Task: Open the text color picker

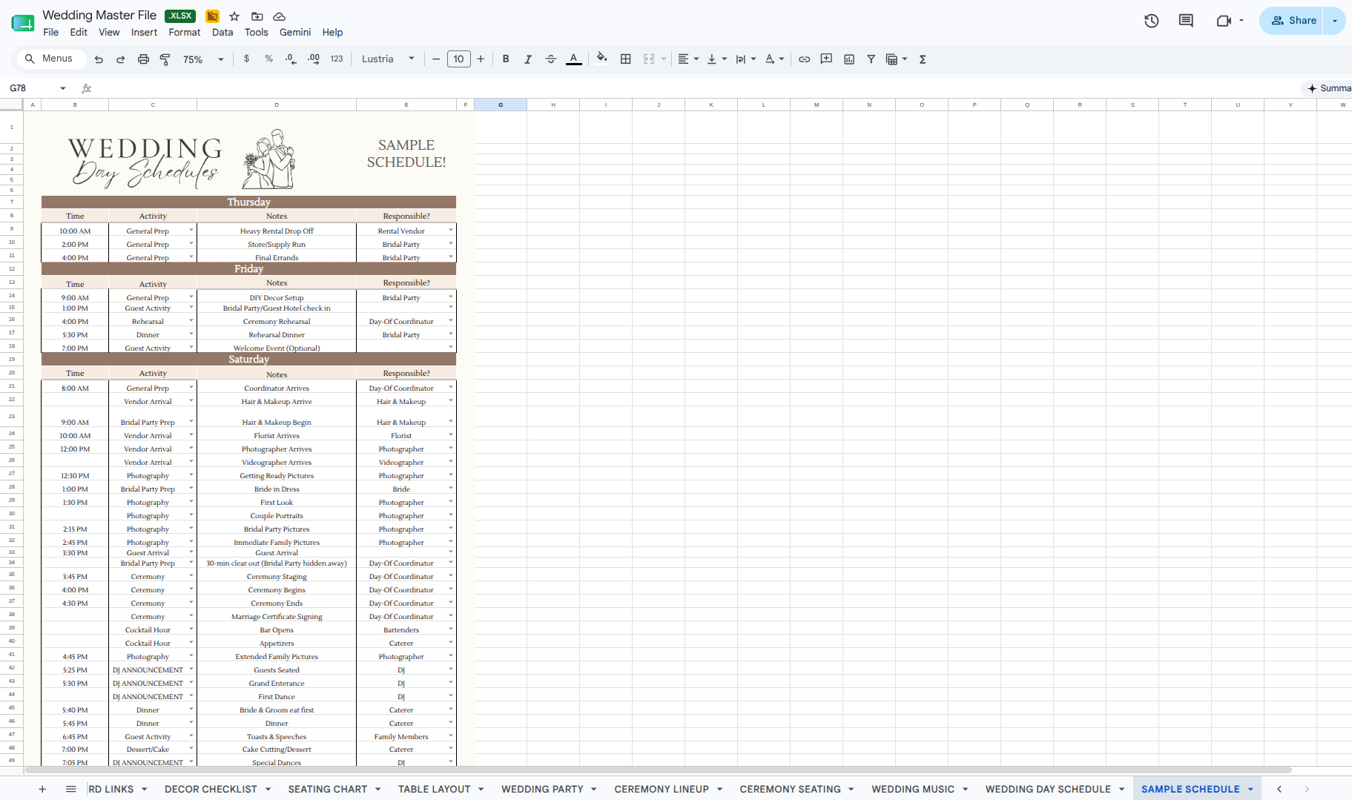Action: [x=574, y=59]
